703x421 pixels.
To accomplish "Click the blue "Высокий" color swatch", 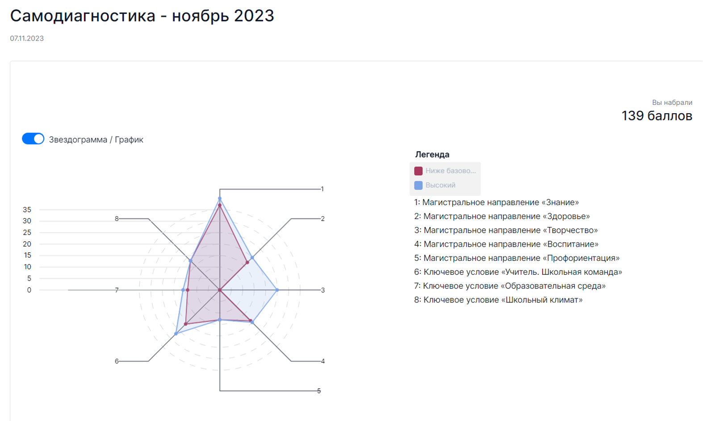I will pos(418,185).
